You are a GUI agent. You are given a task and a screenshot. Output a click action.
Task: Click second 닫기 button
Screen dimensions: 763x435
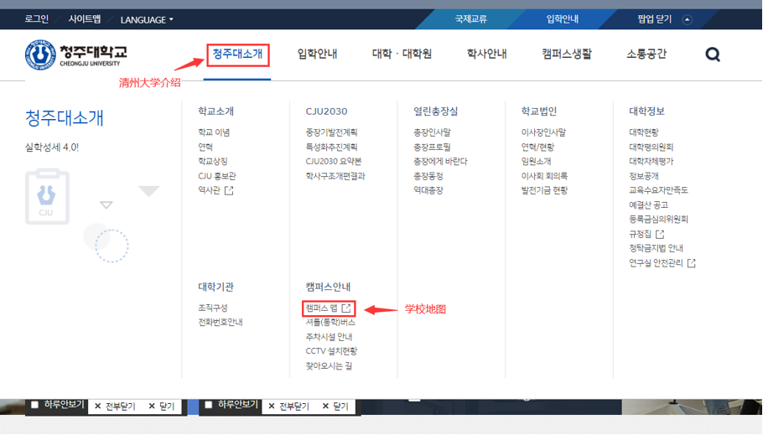pyautogui.click(x=335, y=407)
